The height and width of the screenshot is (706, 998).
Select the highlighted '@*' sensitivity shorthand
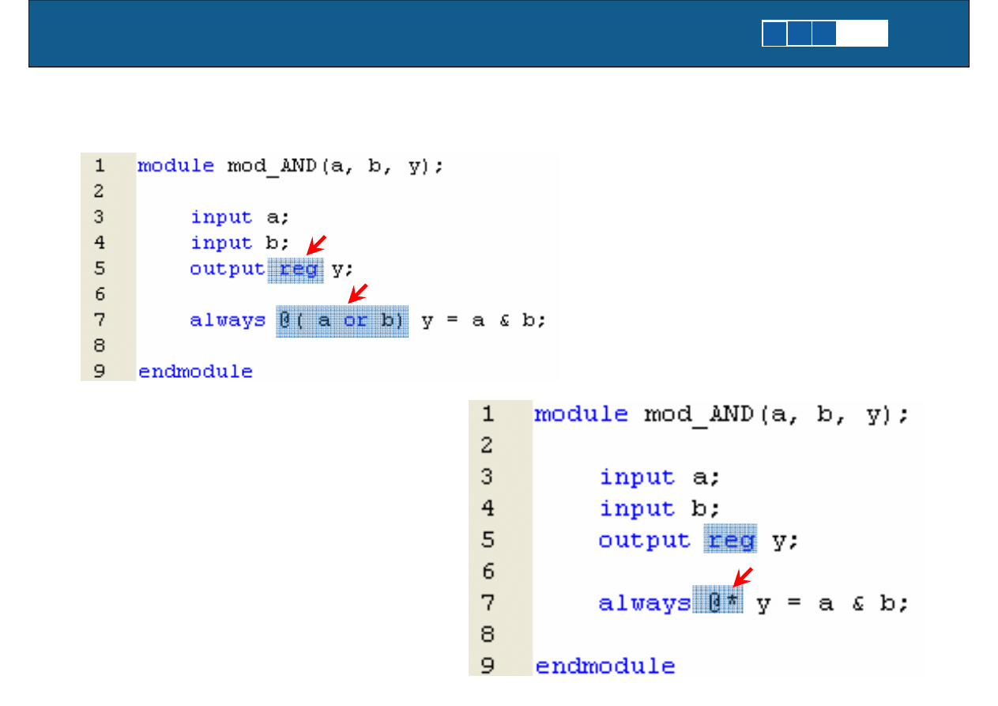pyautogui.click(x=718, y=603)
